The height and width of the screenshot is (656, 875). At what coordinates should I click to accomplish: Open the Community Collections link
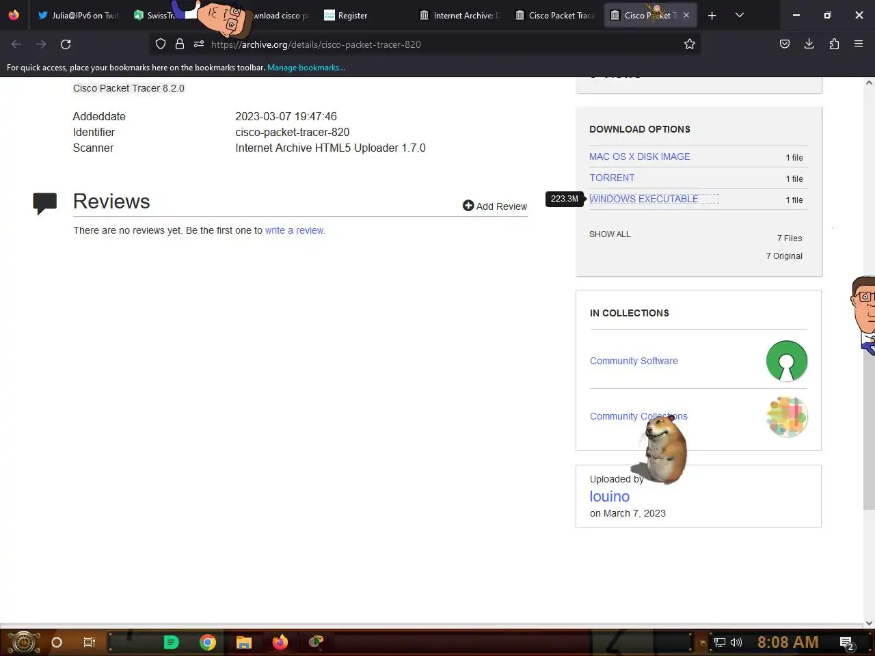(x=638, y=416)
